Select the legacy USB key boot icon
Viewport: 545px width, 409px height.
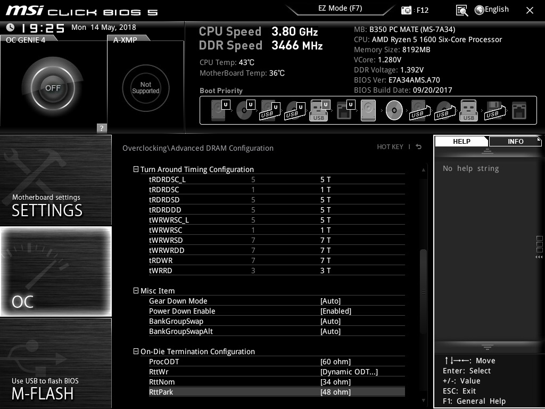click(468, 110)
